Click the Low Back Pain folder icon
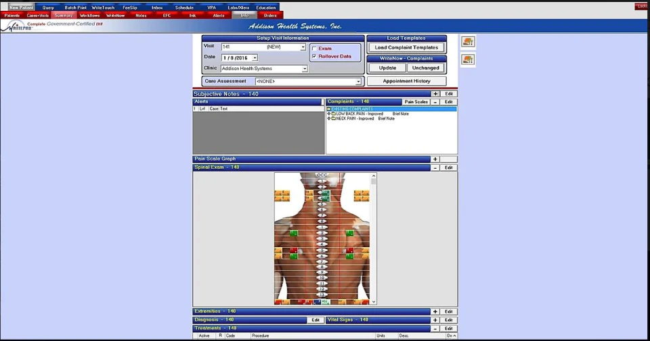650x341 pixels. point(333,113)
